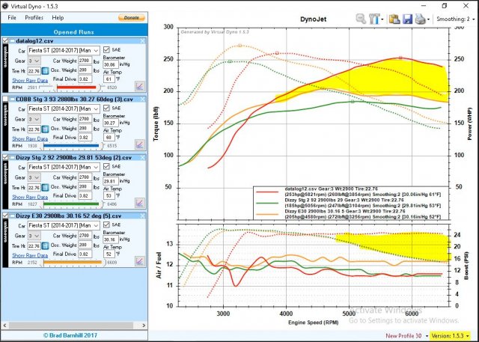Screen dimensions: 479x342
Task: Click the red RPM range slider for datalog12.csv
Action: click(76, 88)
